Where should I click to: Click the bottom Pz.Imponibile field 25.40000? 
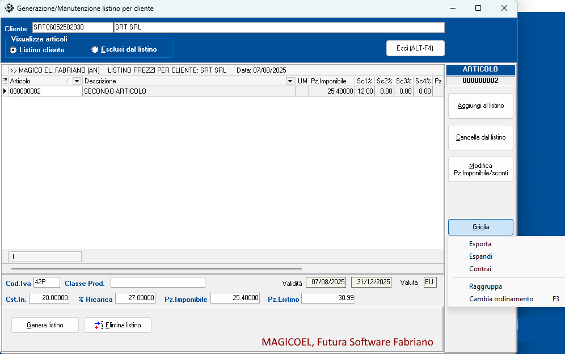click(235, 298)
